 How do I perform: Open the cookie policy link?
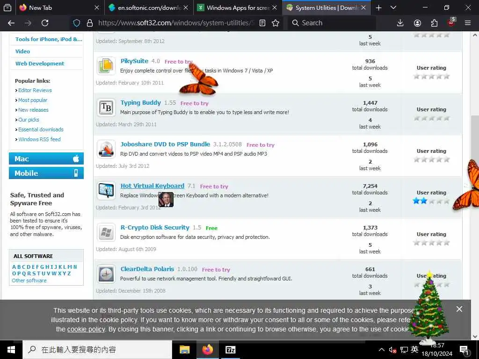pos(86,330)
